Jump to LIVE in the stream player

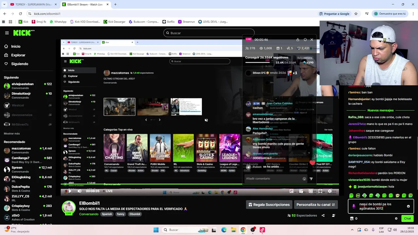pos(107,191)
